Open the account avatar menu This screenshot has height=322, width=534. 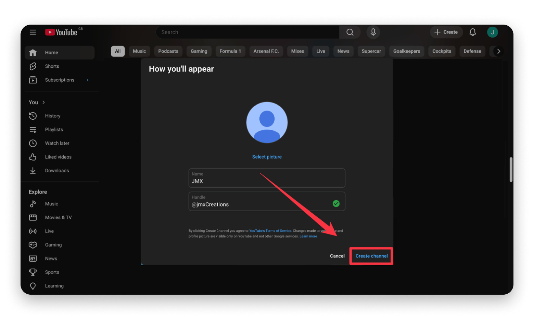(492, 32)
